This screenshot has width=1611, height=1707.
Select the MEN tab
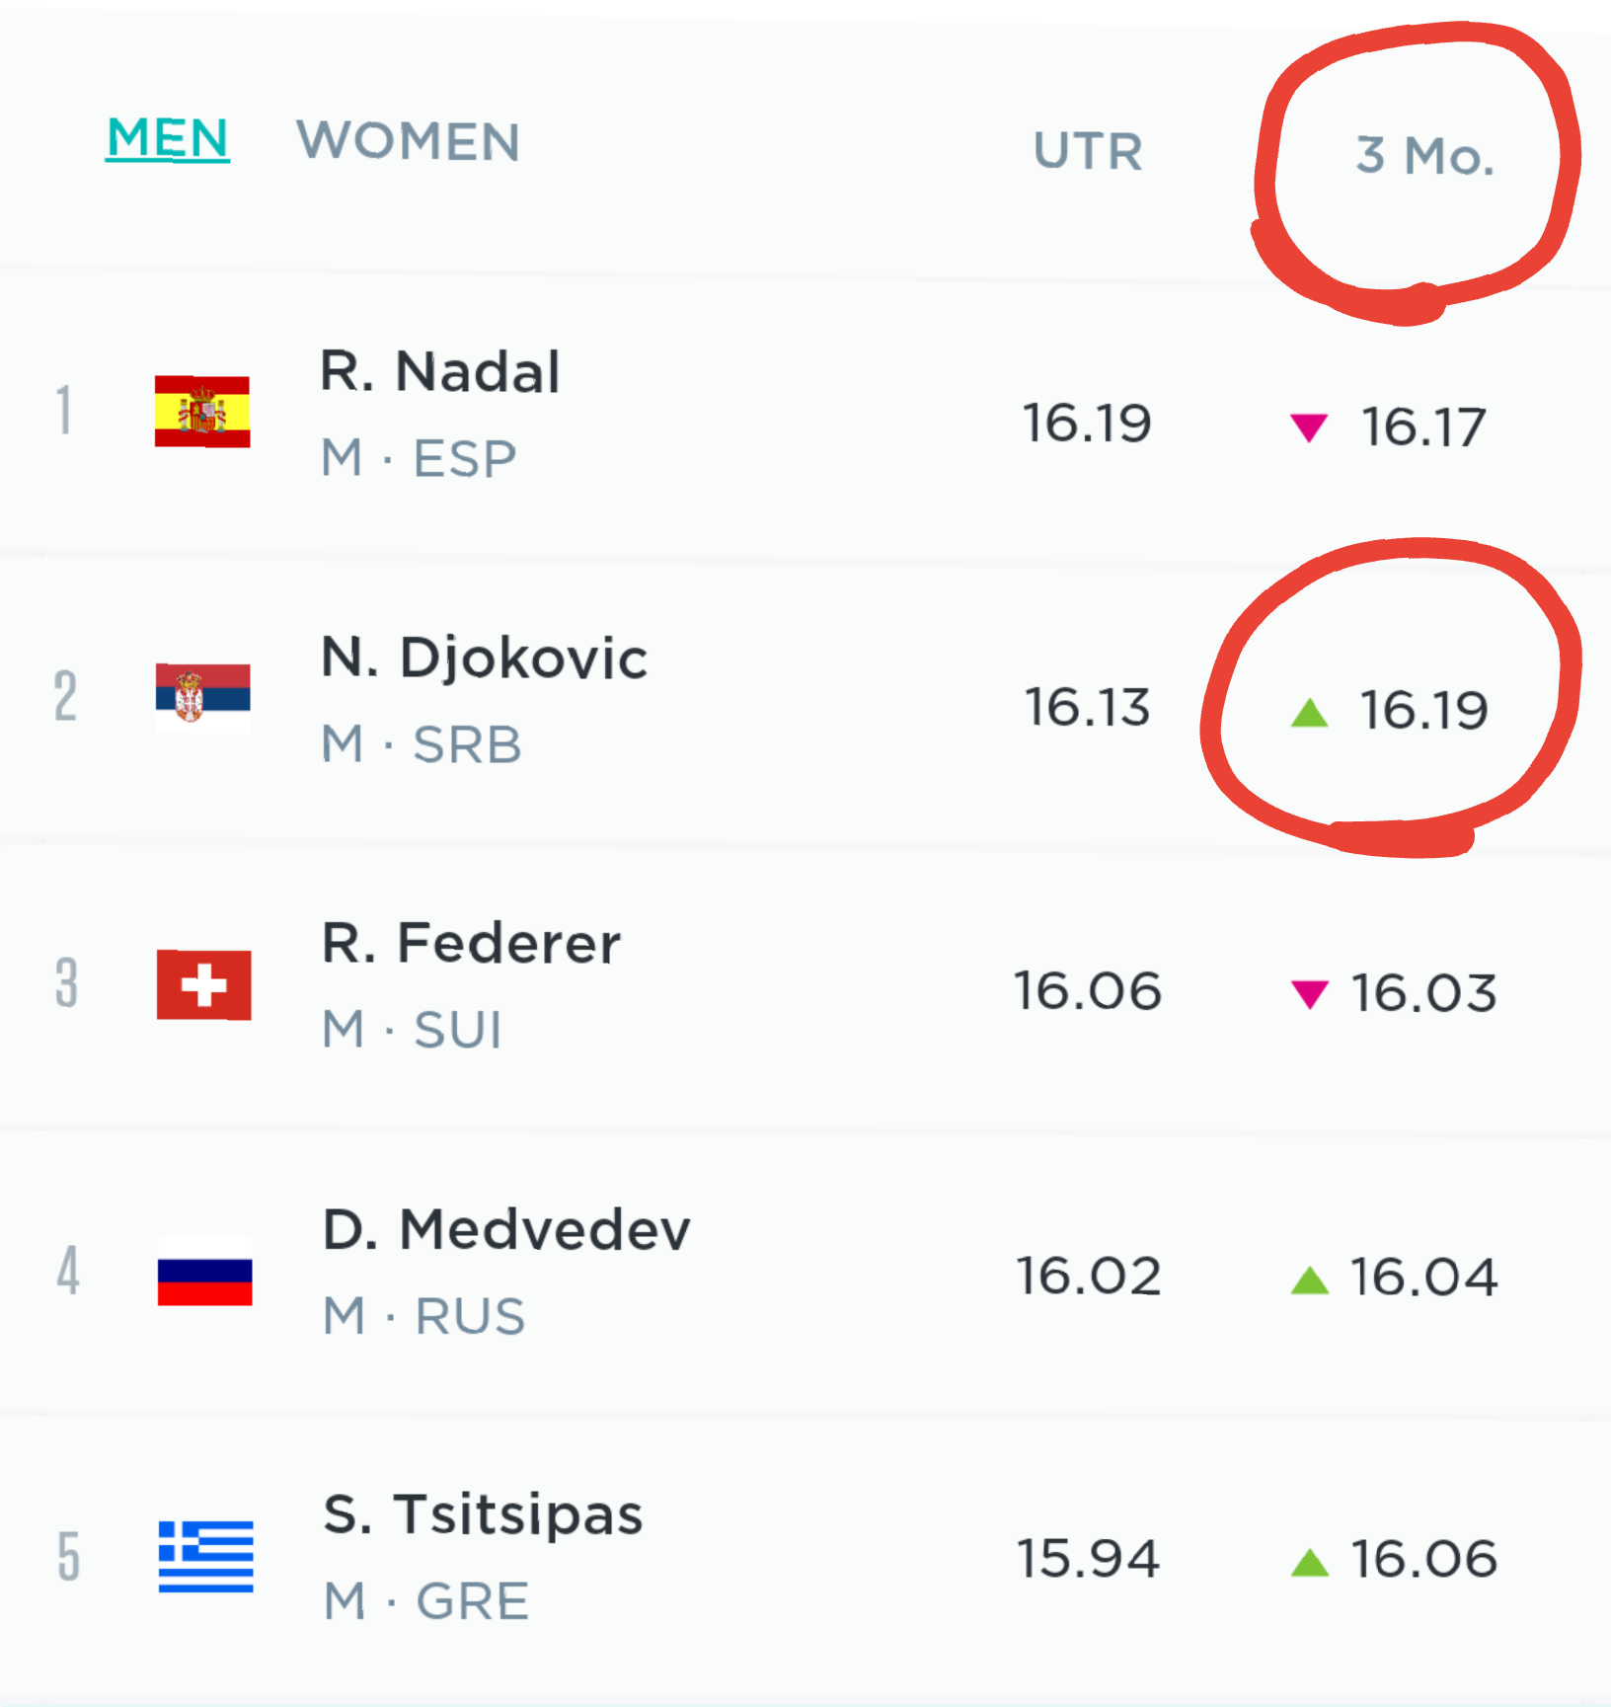(x=168, y=138)
